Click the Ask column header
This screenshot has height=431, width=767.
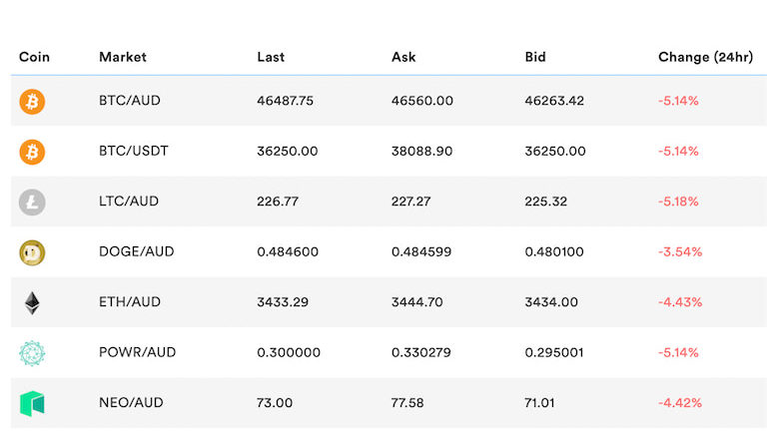click(403, 57)
